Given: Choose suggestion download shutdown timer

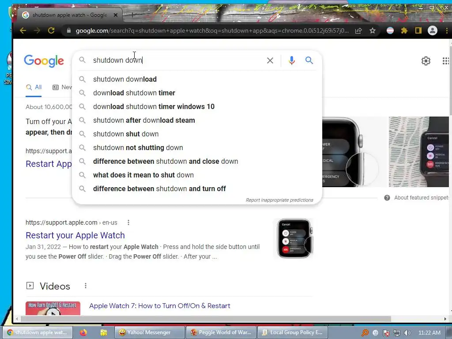Looking at the screenshot, I should tap(197, 93).
